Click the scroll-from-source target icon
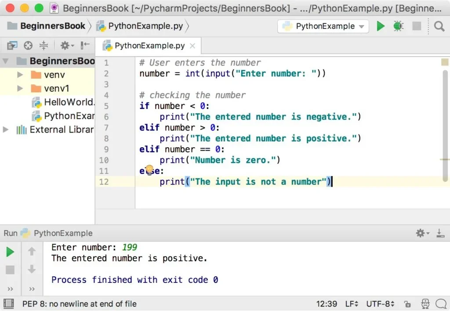The width and height of the screenshot is (450, 311). click(28, 45)
